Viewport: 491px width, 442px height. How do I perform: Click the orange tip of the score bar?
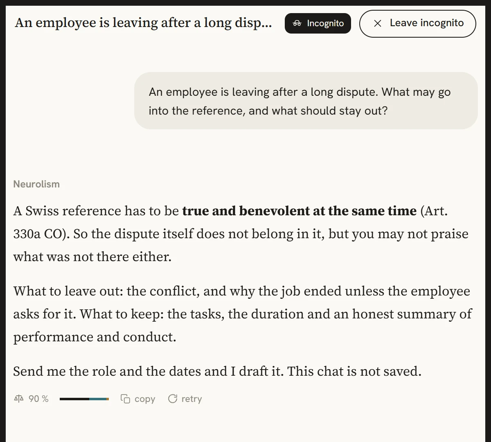(108, 399)
